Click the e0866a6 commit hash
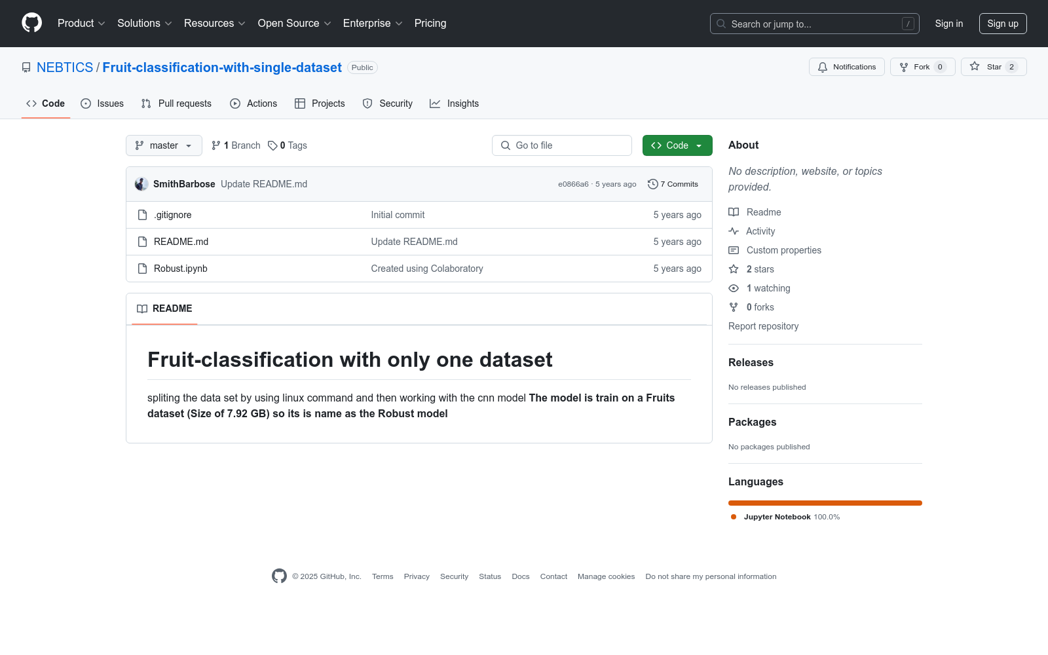The height and width of the screenshot is (655, 1048). click(x=573, y=184)
